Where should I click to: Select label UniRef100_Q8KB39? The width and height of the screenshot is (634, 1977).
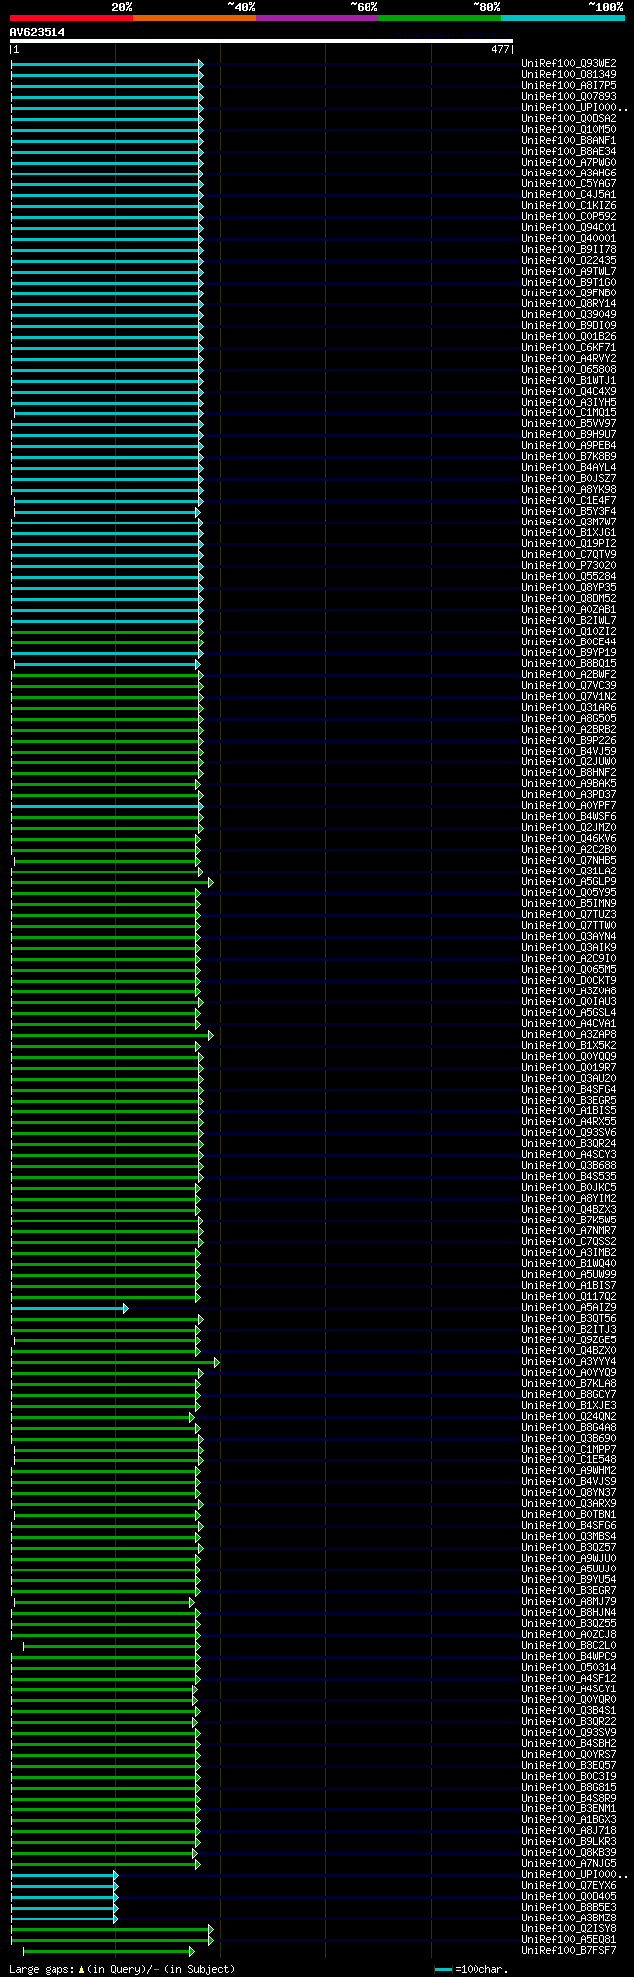pyautogui.click(x=569, y=1852)
